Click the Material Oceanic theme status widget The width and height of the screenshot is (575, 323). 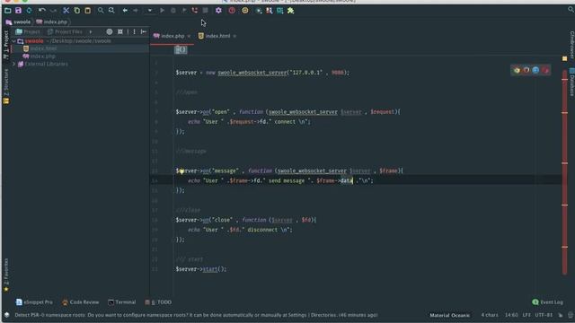[449, 315]
